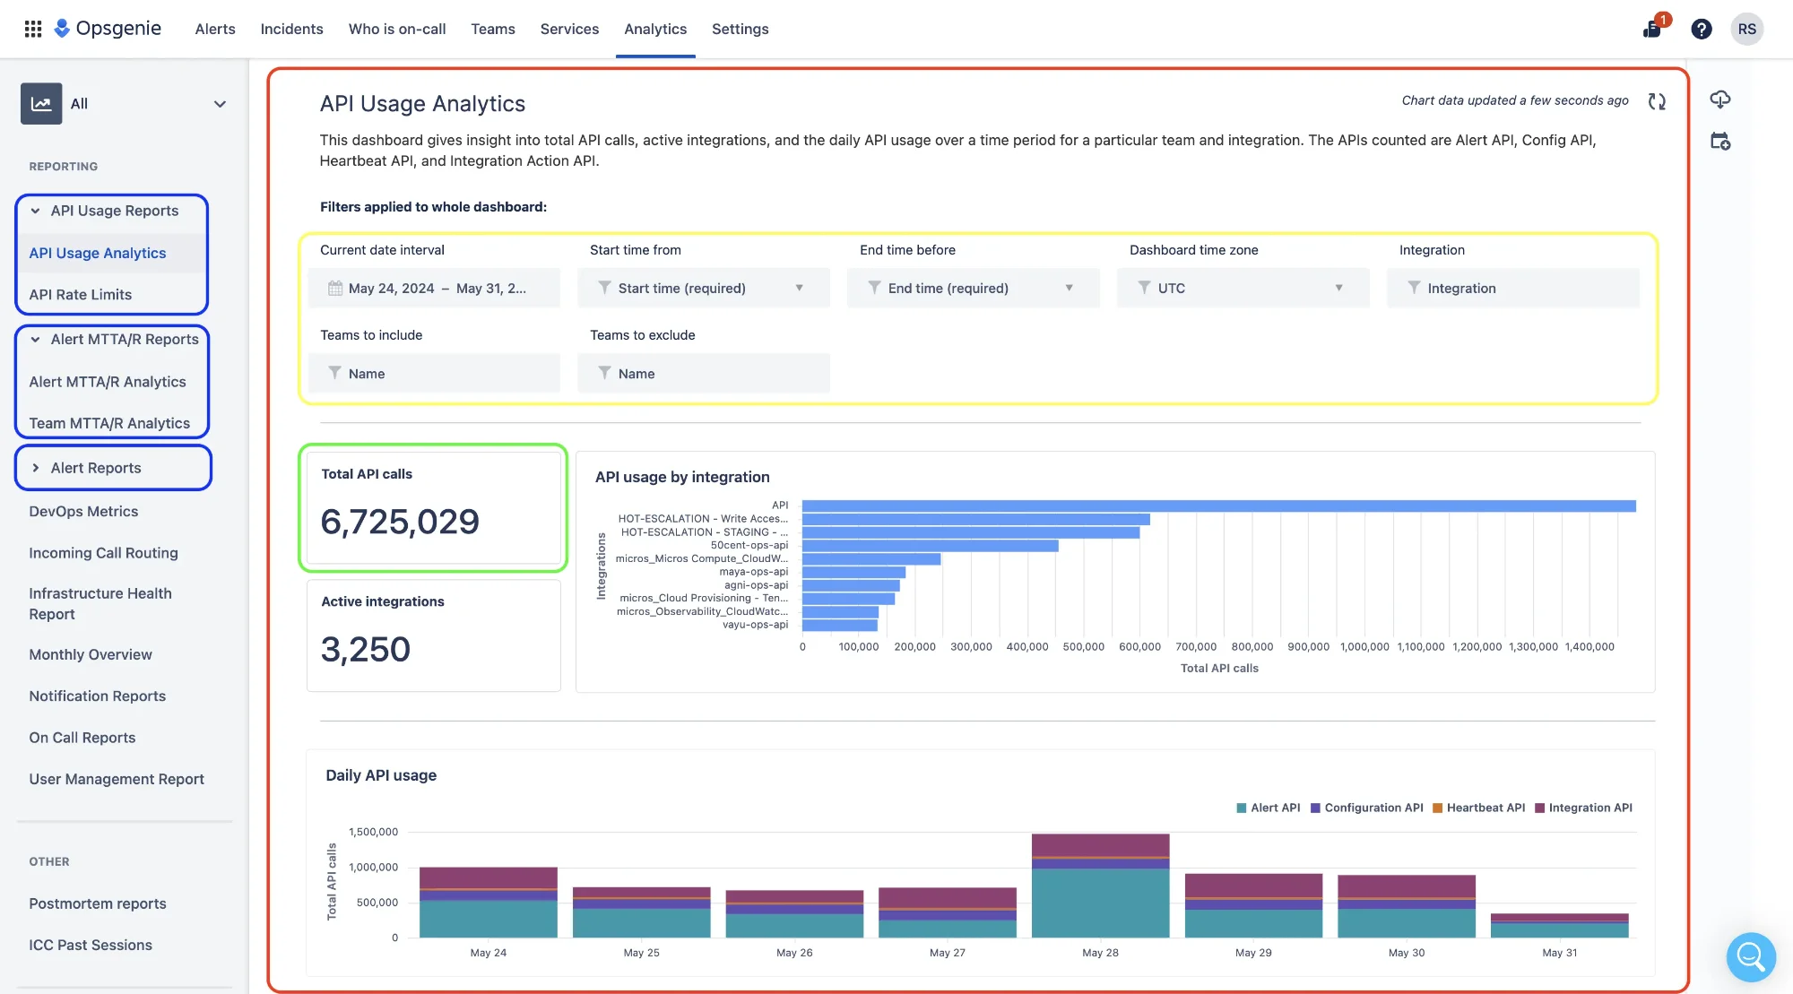Open the help question-mark menu

tap(1702, 29)
